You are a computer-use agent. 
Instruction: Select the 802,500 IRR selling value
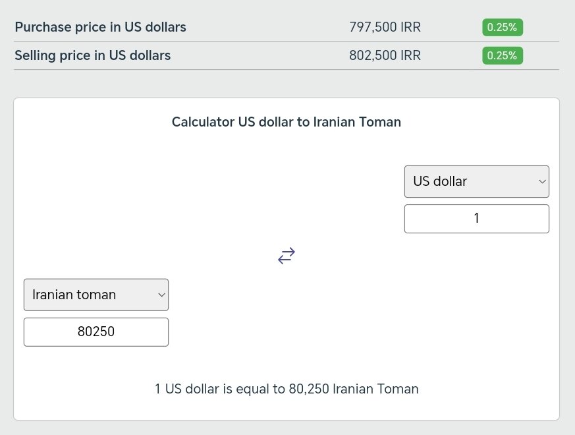(385, 55)
